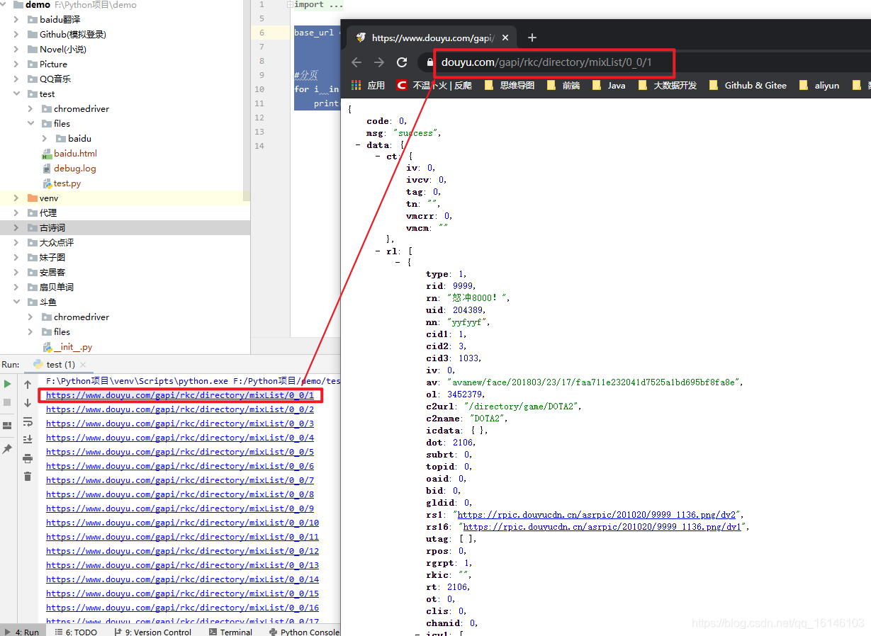The width and height of the screenshot is (871, 636).
Task: Reload the douyu page in Chrome
Action: pos(402,62)
